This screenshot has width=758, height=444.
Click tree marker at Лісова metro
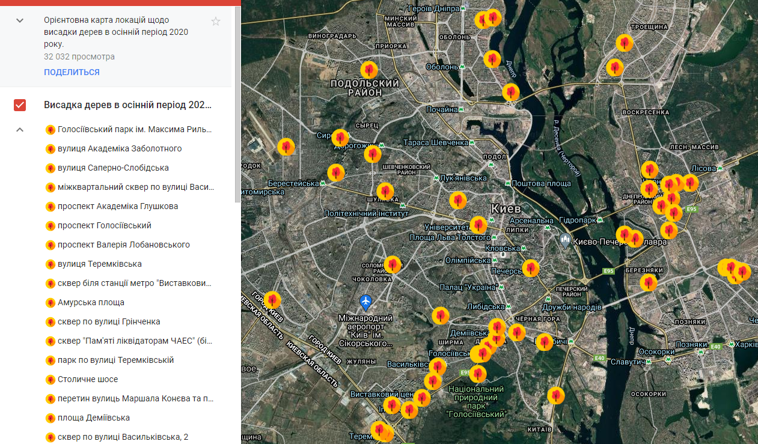(690, 183)
